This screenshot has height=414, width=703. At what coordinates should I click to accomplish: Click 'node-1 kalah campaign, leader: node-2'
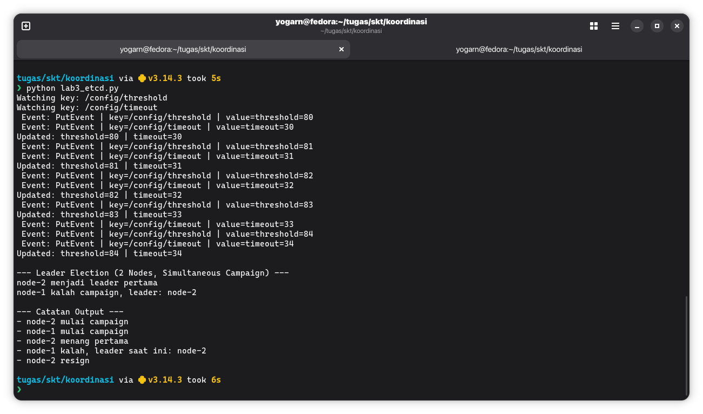coord(106,292)
